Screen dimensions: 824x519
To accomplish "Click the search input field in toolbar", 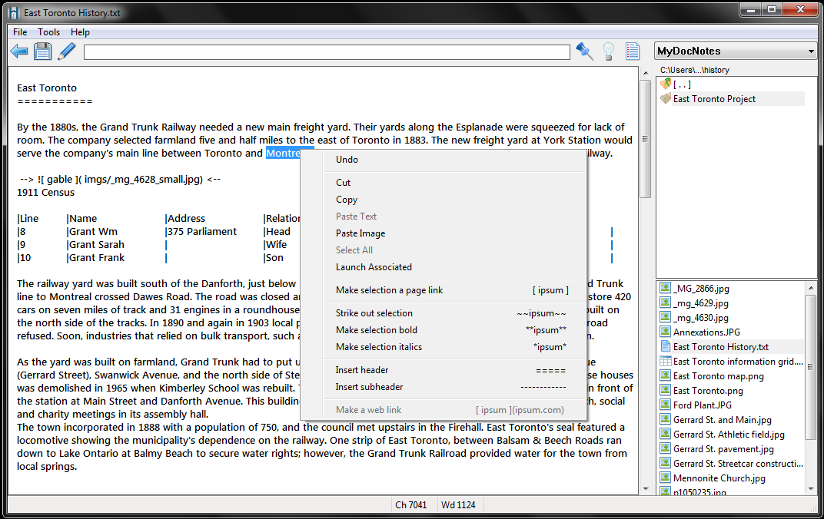I will (327, 52).
